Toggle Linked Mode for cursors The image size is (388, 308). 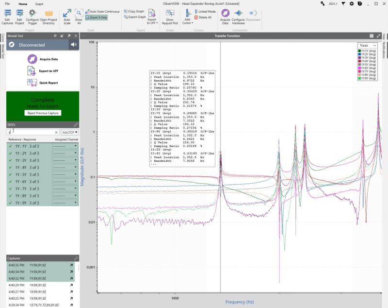pyautogui.click(x=205, y=11)
